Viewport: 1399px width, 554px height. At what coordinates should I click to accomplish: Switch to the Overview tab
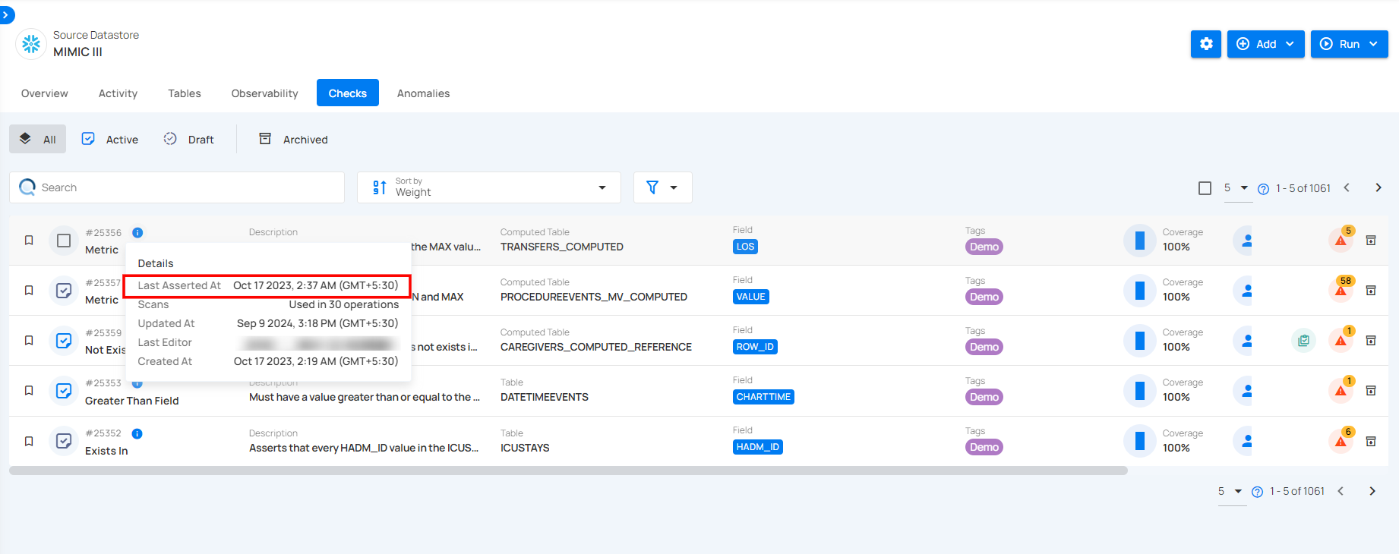point(45,93)
